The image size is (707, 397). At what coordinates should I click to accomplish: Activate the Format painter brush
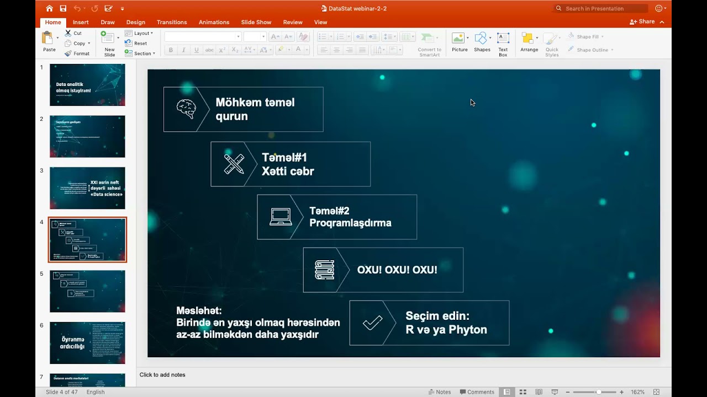tap(77, 53)
